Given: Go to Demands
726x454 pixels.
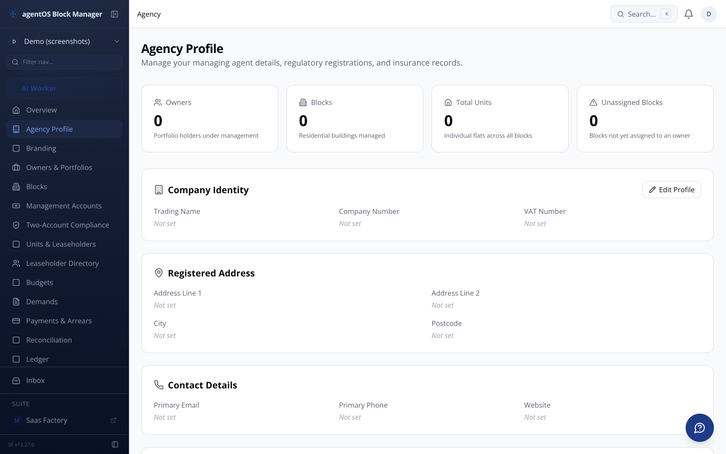Looking at the screenshot, I should point(64,302).
